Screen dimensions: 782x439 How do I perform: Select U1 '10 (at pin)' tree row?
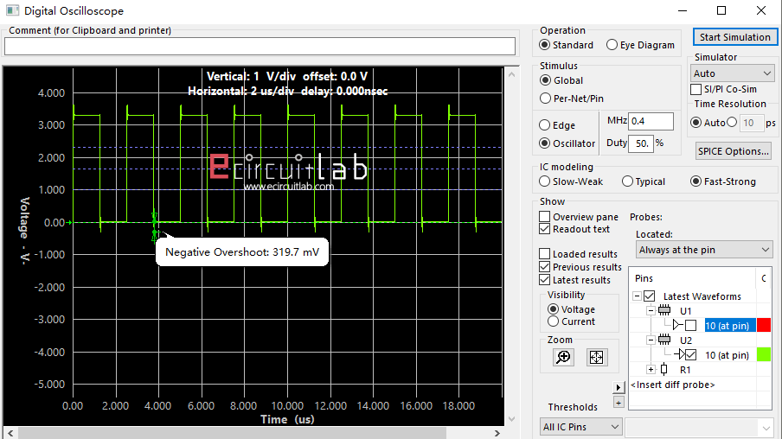tap(728, 326)
